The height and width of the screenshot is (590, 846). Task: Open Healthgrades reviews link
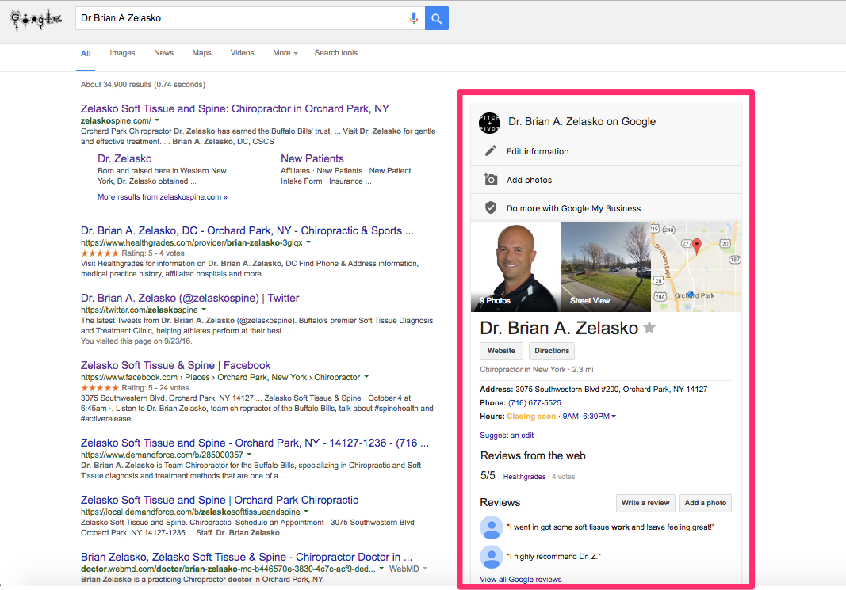tap(524, 477)
